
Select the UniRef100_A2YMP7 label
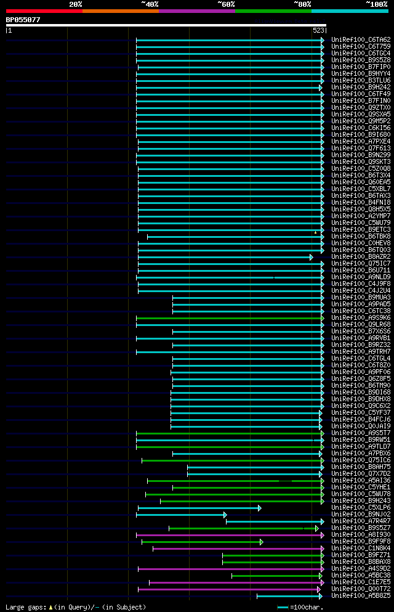coord(361,216)
